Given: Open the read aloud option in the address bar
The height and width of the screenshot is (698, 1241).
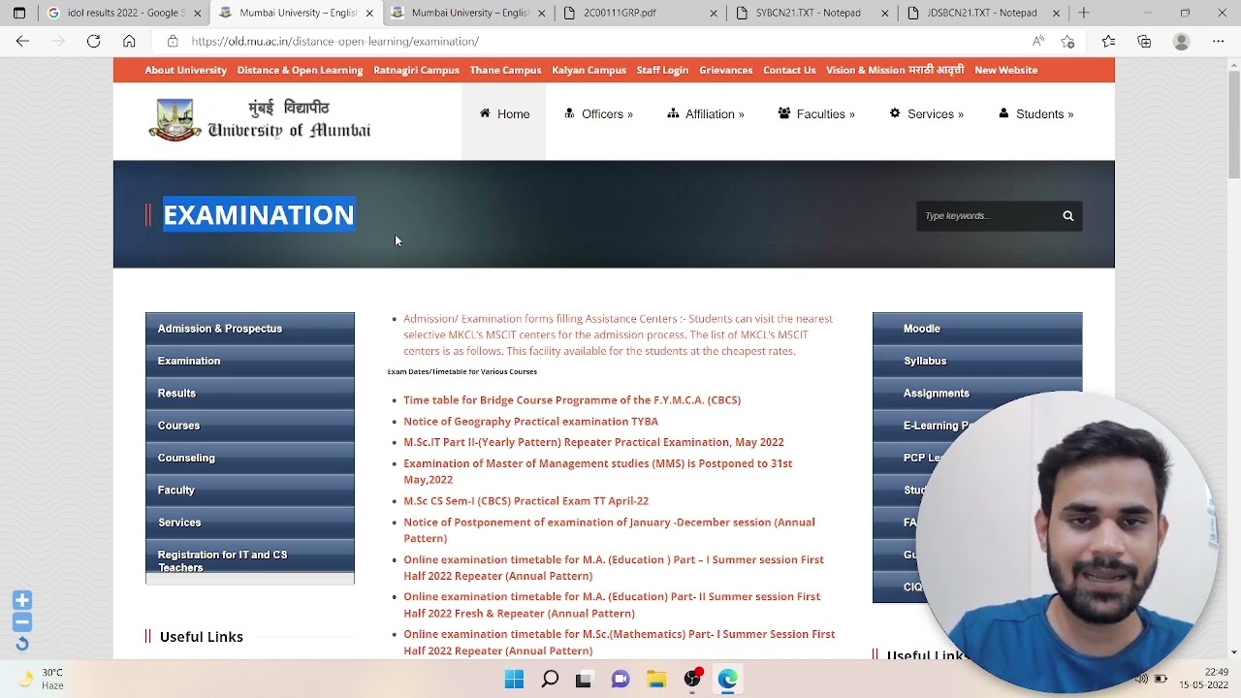Looking at the screenshot, I should coord(1038,41).
